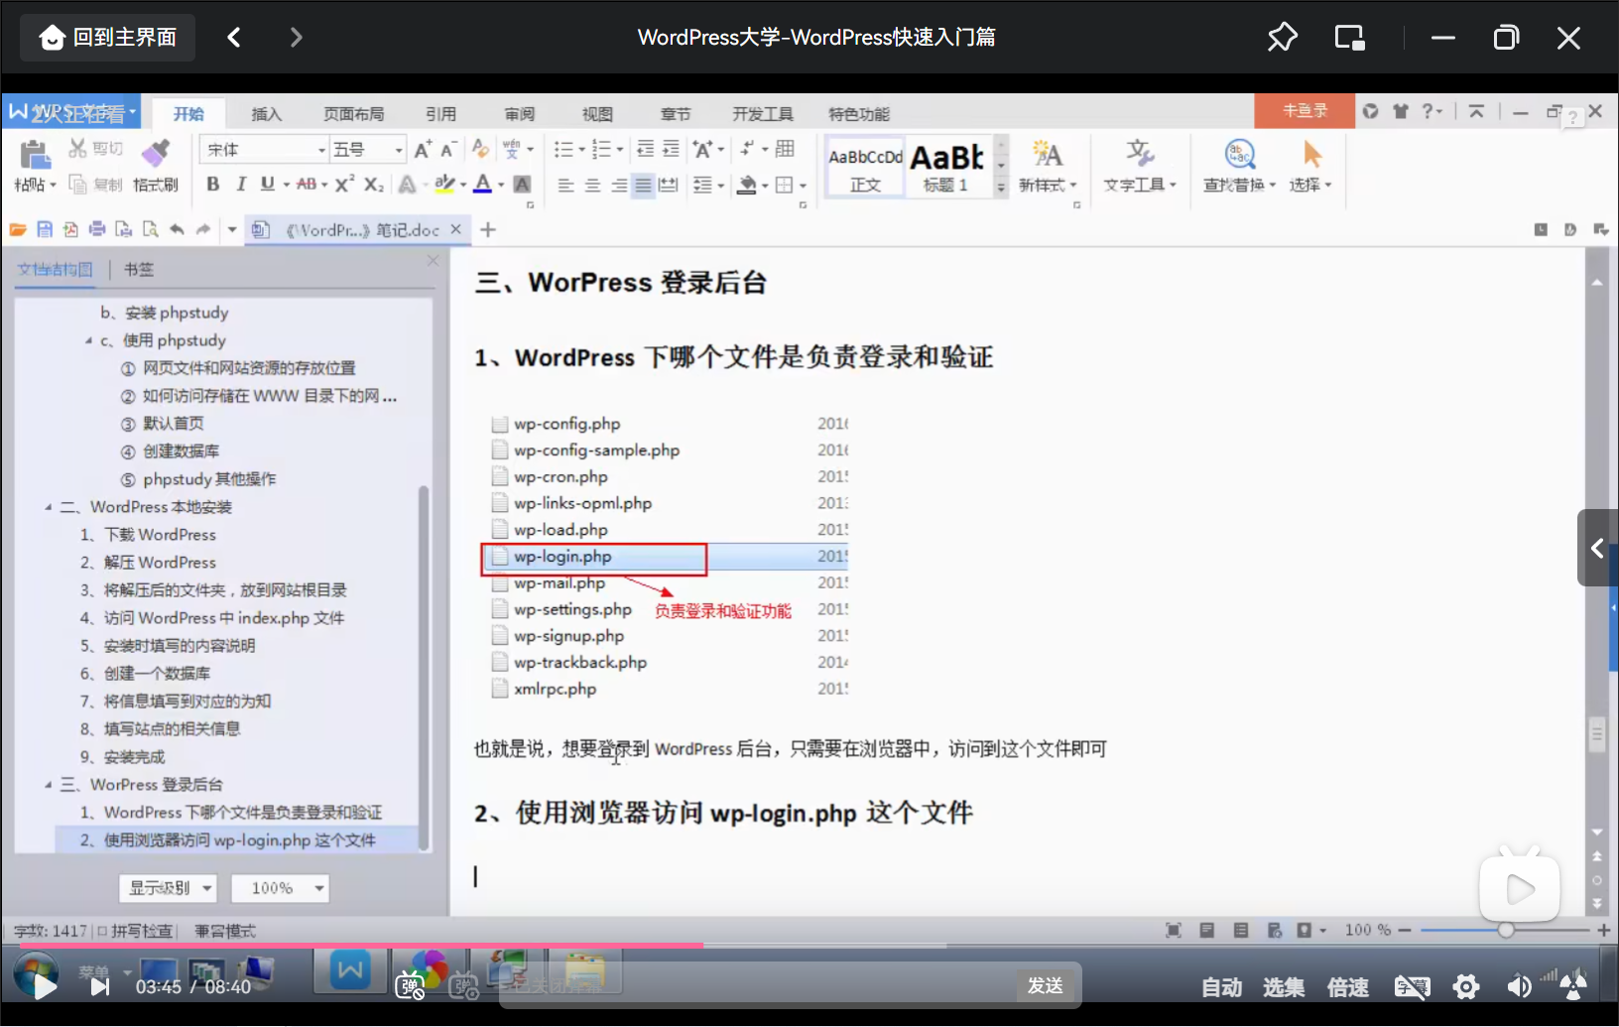The width and height of the screenshot is (1619, 1027).
Task: Toggle character shading icon
Action: (x=522, y=184)
